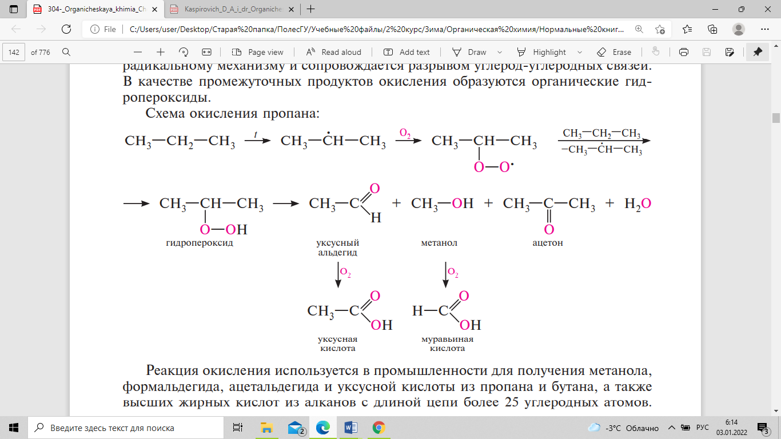Zoom in on the PDF page
781x439 pixels.
click(x=161, y=52)
